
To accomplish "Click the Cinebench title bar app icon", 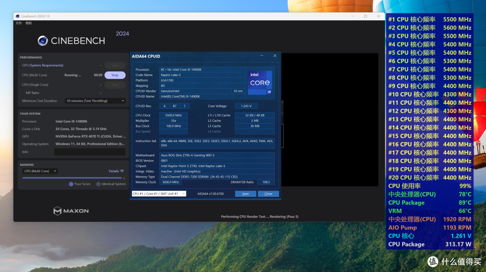I will coord(18,16).
